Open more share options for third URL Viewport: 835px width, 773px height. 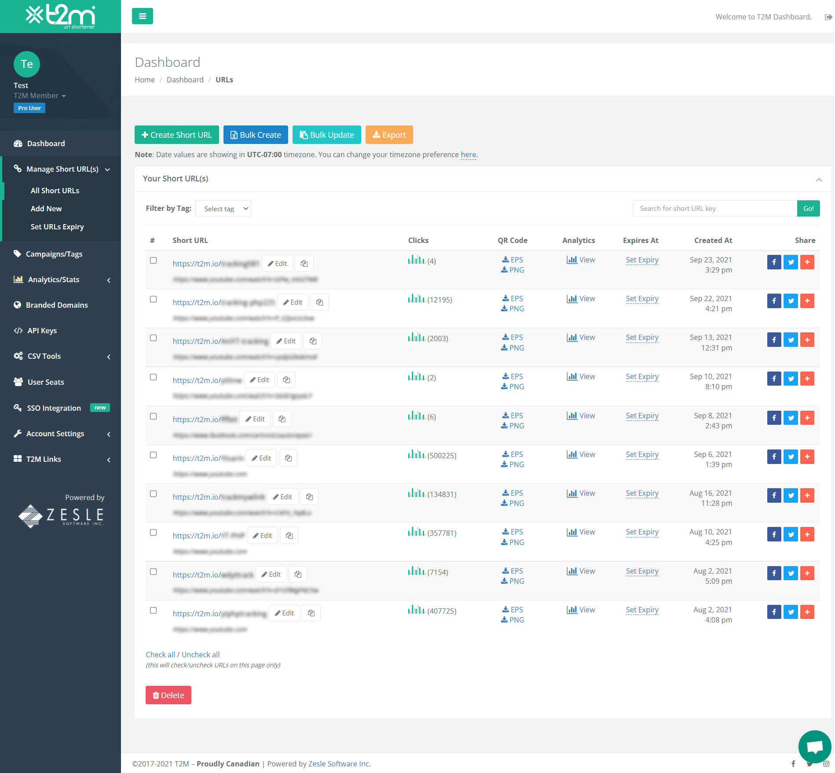807,339
